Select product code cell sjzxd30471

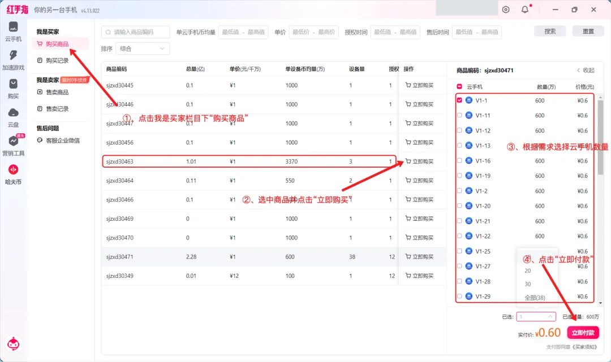click(x=119, y=256)
